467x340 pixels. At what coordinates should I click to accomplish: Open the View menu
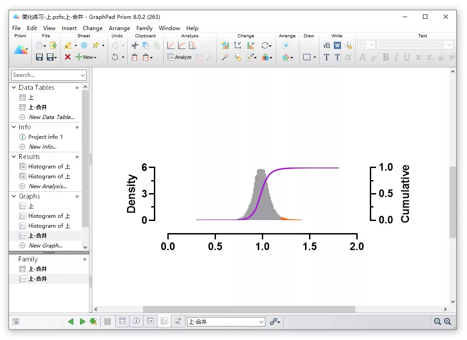[49, 28]
